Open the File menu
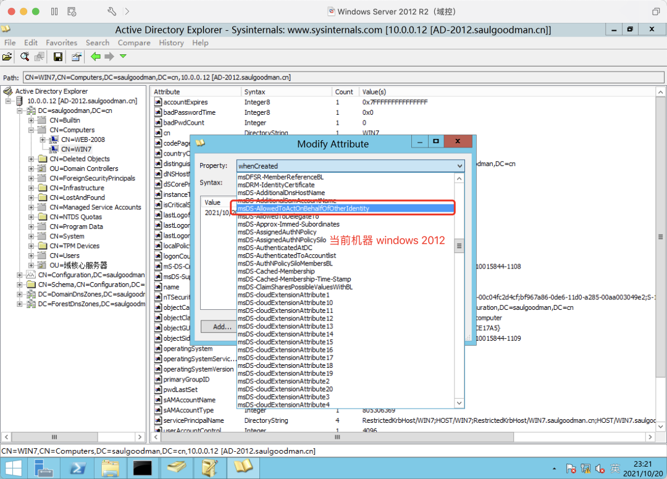Viewport: 667px width, 479px height. pyautogui.click(x=10, y=43)
